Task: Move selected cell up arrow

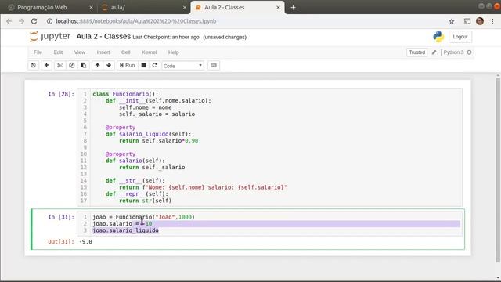Action: tap(97, 65)
